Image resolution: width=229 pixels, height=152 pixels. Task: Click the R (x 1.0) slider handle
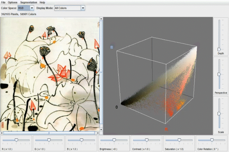pyautogui.click(x=16, y=140)
